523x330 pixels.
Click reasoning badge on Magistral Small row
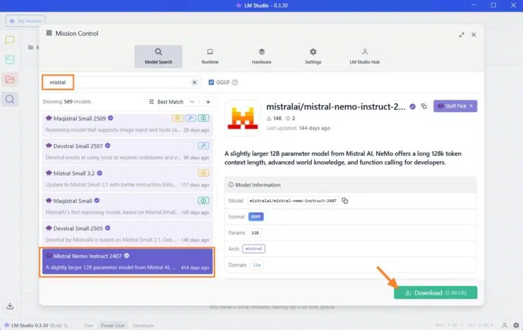click(x=203, y=201)
